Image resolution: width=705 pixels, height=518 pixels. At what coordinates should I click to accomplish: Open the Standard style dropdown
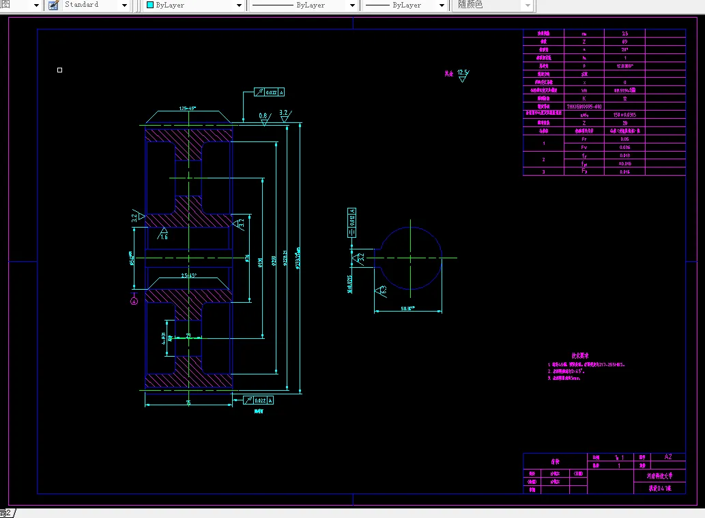pyautogui.click(x=124, y=5)
